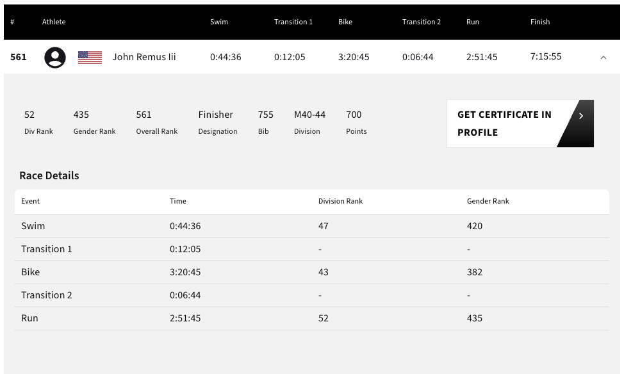Click the Division Rank header in Race Details
624x379 pixels.
tap(340, 201)
